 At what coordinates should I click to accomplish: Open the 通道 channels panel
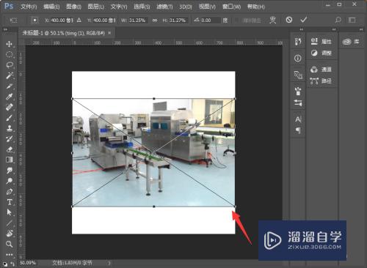321,70
